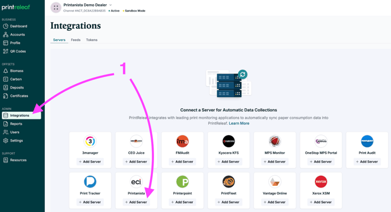
Task: Click the Print Audit logo icon
Action: tap(367, 142)
